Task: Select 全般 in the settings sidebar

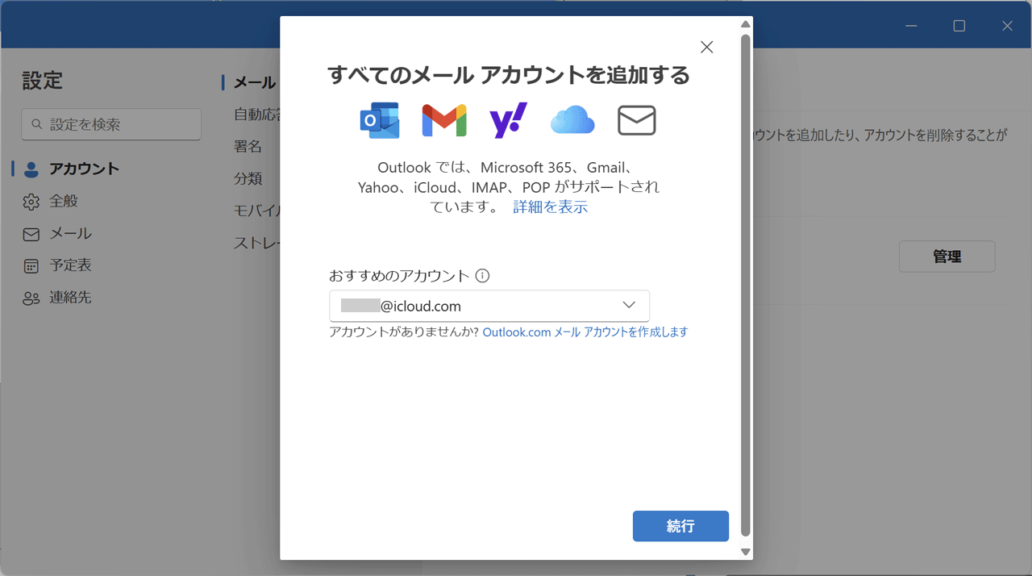Action: pos(64,202)
